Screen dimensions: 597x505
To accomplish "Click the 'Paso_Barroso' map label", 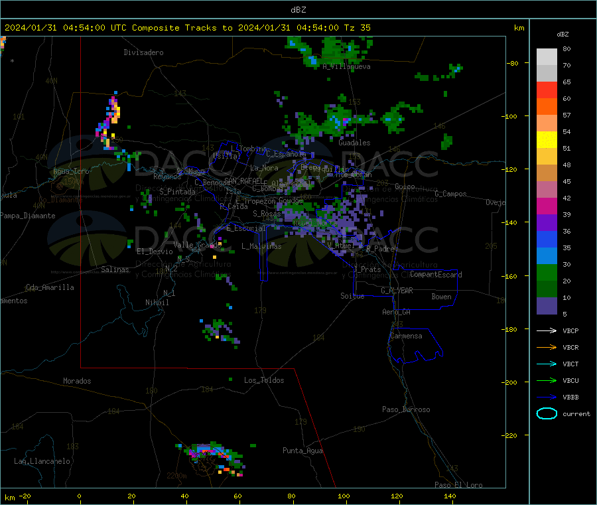I will click(x=406, y=410).
